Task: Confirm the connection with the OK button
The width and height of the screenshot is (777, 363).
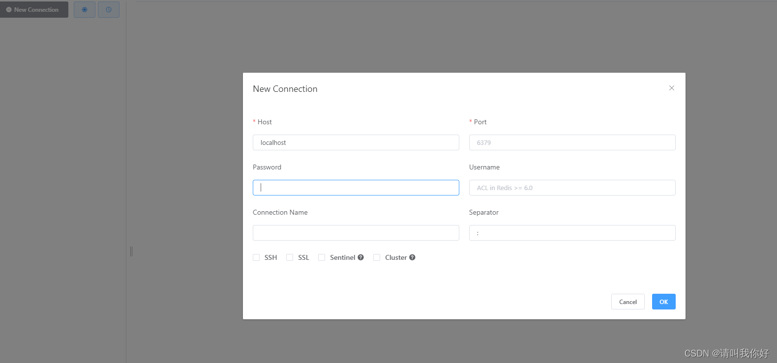Action: click(x=664, y=302)
